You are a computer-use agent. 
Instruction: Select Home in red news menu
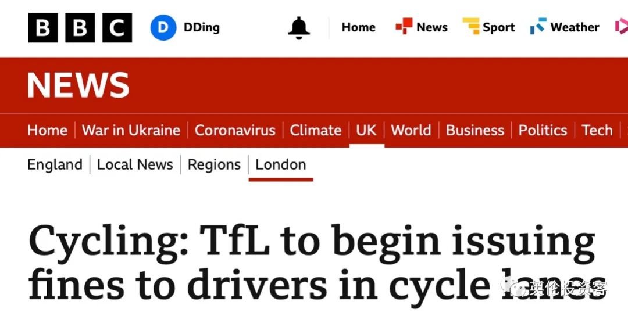pos(47,130)
